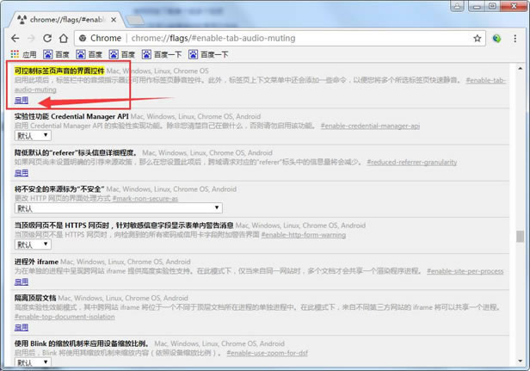Click the Chrome site info icon in address bar
The height and width of the screenshot is (371, 530).
click(x=83, y=38)
